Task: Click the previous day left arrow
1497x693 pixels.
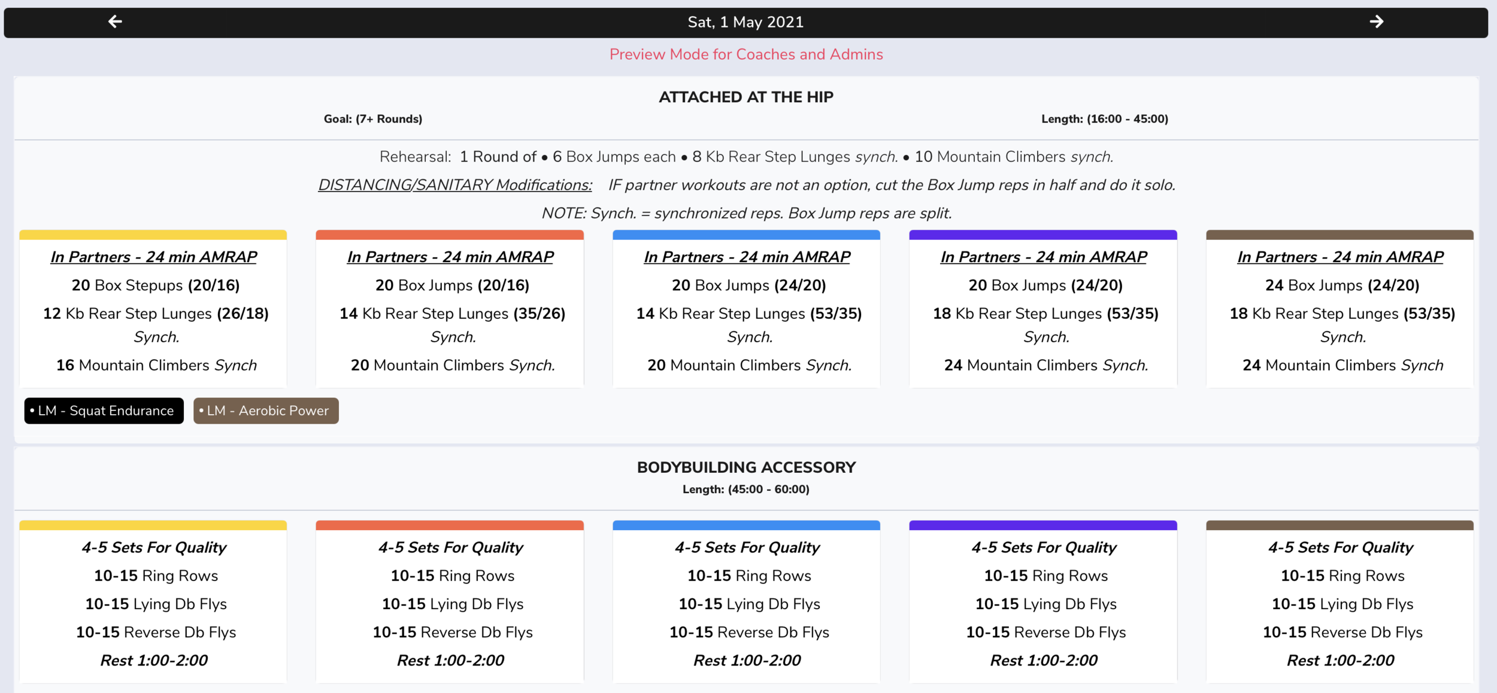Action: click(115, 22)
